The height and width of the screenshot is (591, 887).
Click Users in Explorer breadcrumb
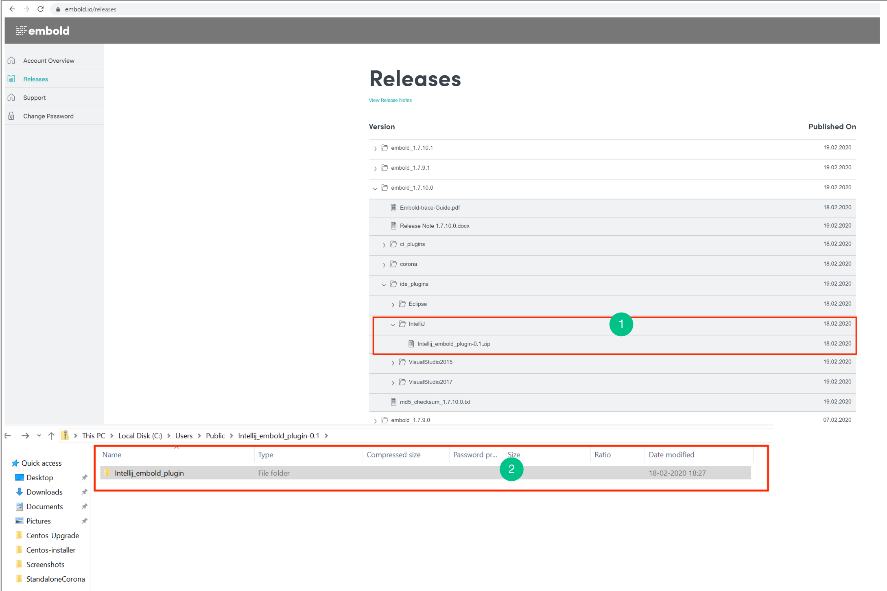(x=184, y=436)
